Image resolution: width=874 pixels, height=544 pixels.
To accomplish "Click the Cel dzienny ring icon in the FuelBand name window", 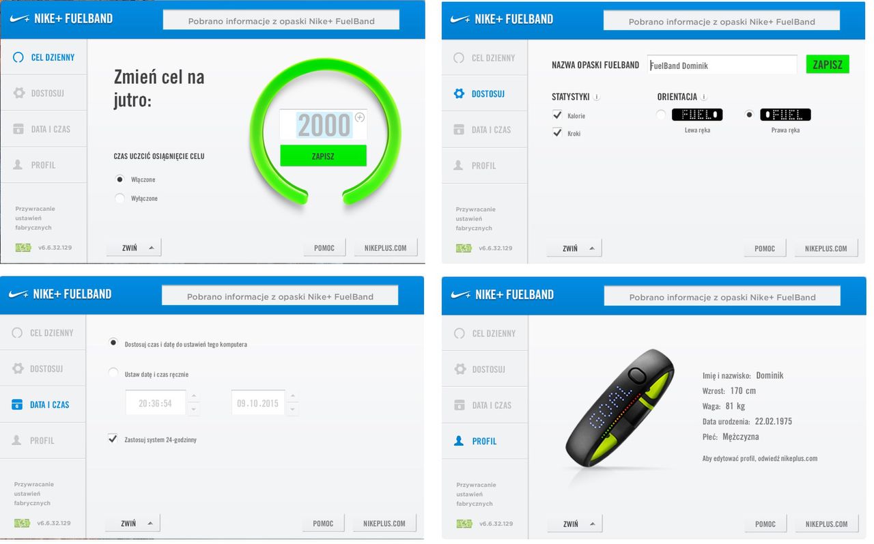I will pyautogui.click(x=459, y=58).
